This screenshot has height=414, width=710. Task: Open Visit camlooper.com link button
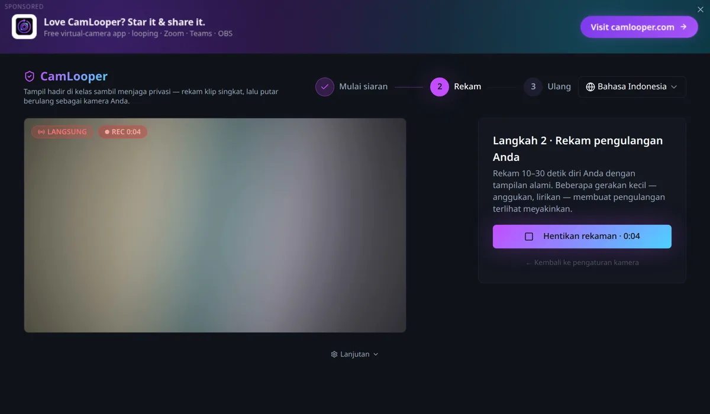[x=639, y=27]
